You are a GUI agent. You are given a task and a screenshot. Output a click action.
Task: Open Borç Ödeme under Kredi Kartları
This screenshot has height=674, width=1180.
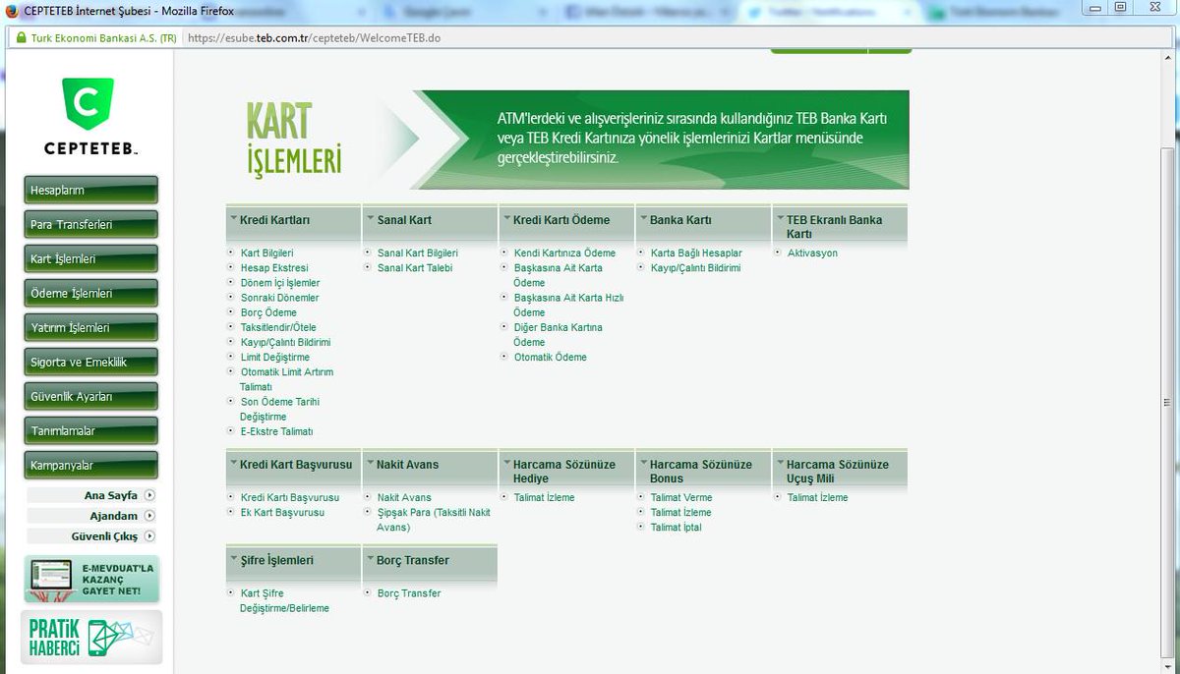pyautogui.click(x=268, y=312)
